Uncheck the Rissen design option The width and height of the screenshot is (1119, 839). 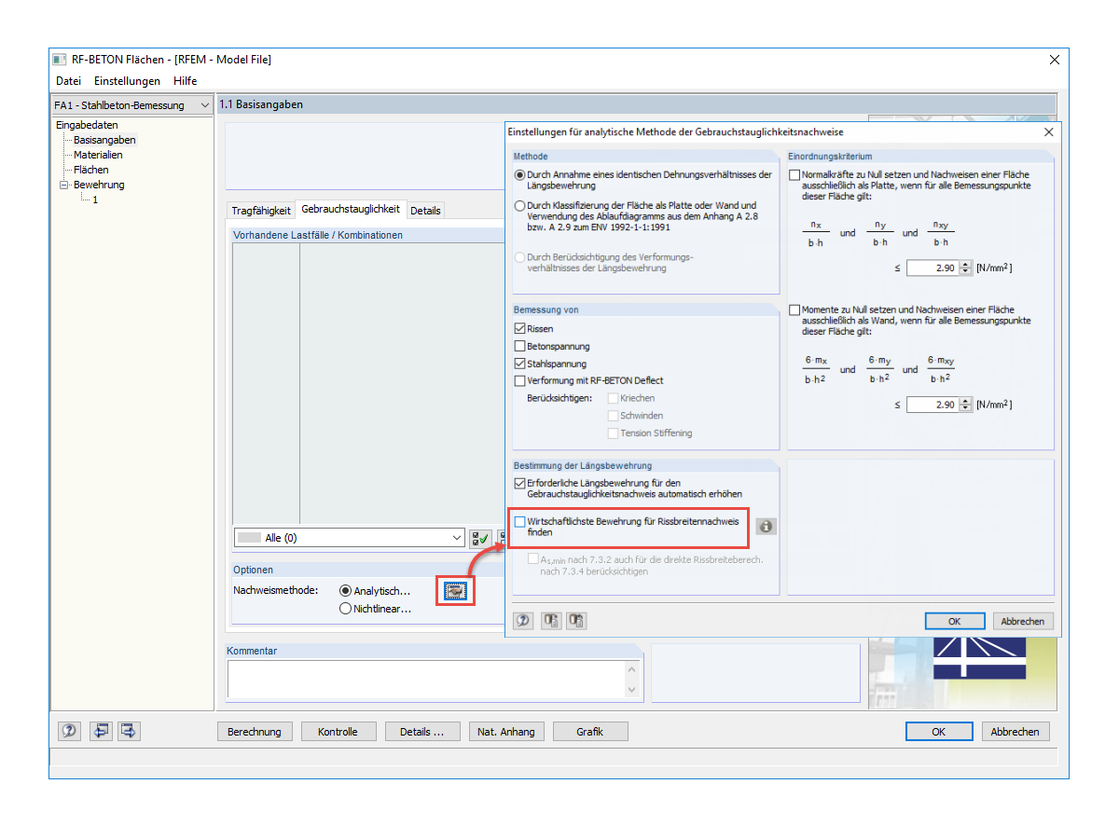[x=519, y=329]
